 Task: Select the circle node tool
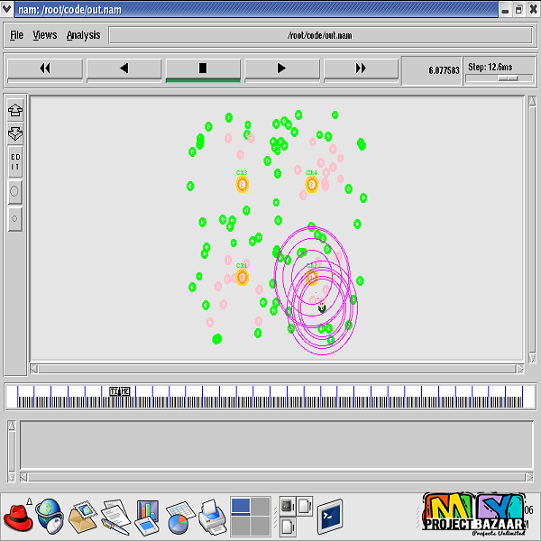[x=15, y=191]
